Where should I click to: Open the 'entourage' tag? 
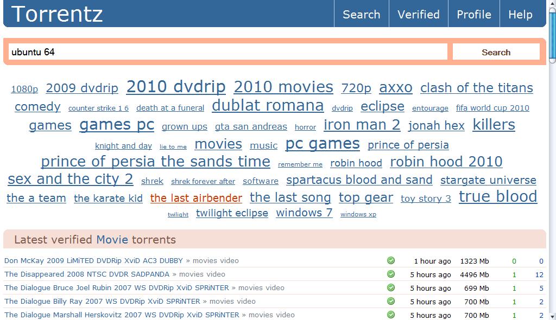coord(430,108)
